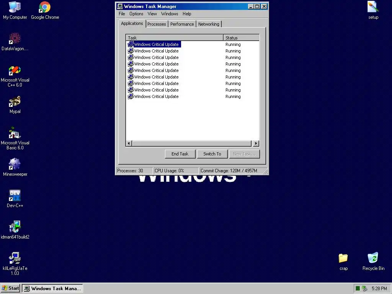
Task: Switch to the Processes tab
Action: coord(157,24)
